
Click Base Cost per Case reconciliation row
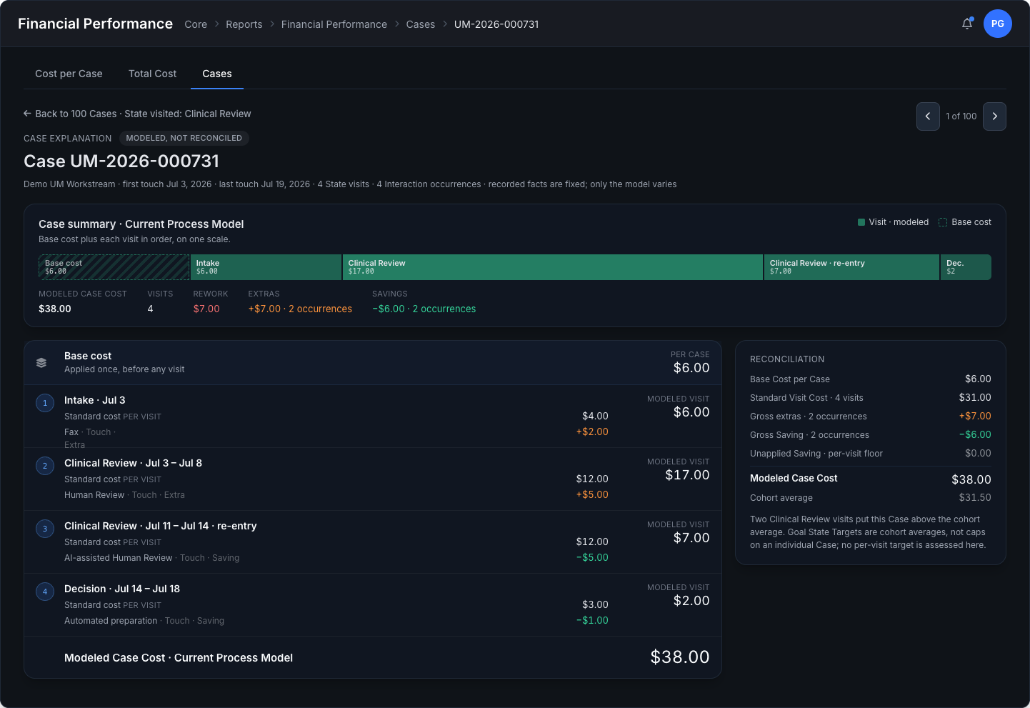coord(871,379)
